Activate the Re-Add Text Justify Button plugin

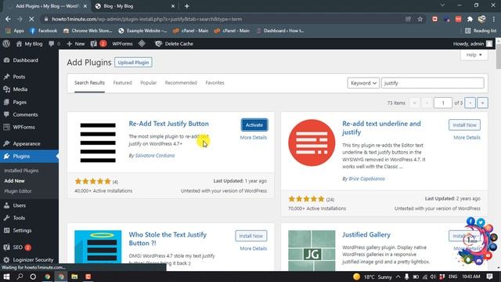tap(254, 125)
